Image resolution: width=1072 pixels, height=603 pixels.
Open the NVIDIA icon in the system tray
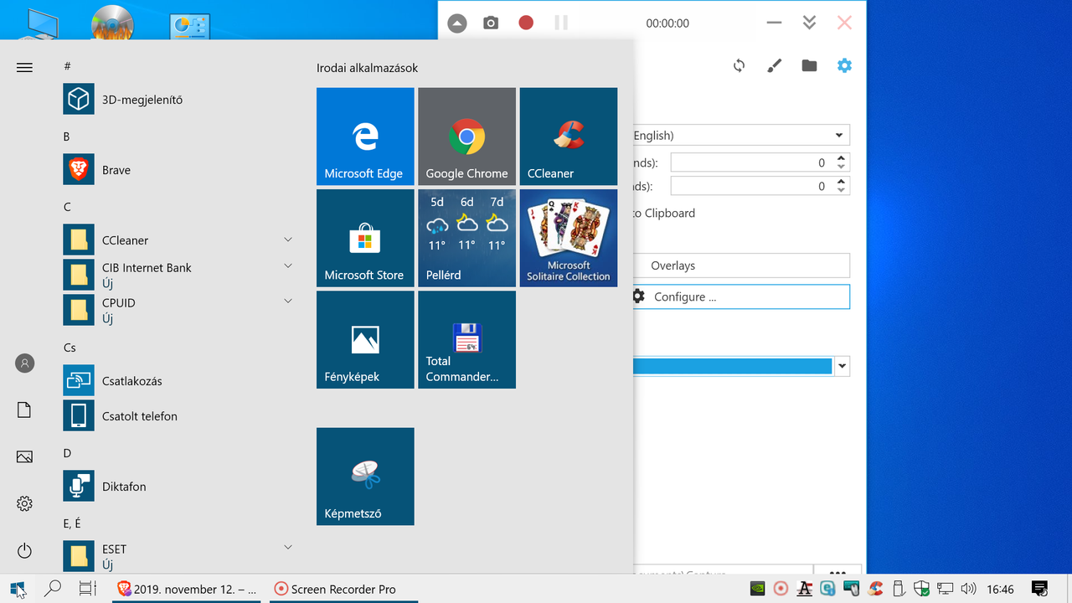coord(757,589)
